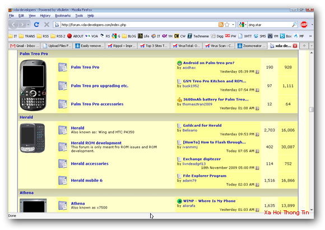
Task: Open the RSS 2 bookmarks folder
Action: point(58,36)
